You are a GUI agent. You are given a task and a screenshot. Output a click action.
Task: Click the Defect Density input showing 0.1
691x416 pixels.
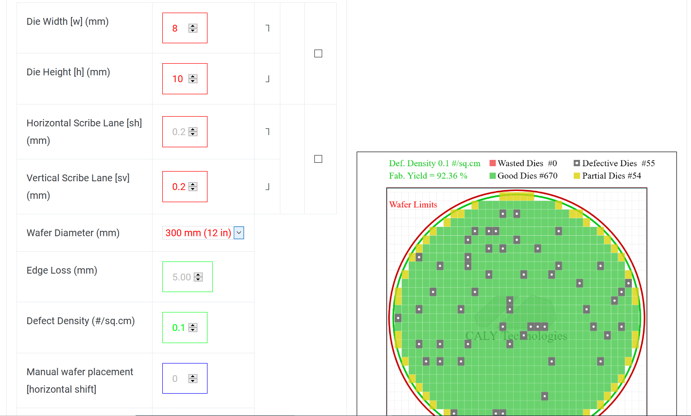coord(185,328)
